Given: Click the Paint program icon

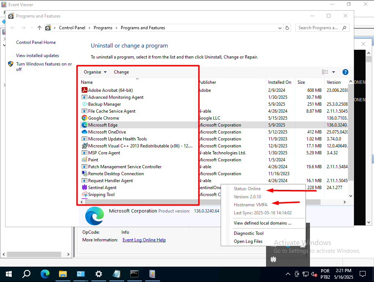Looking at the screenshot, I should [85, 160].
